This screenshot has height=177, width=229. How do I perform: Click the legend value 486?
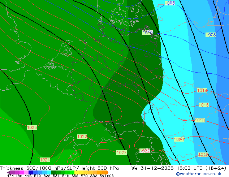[19, 176]
